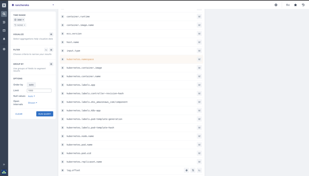Select the highlighted kubernetes.namespace field
Image resolution: width=309 pixels, height=176 pixels.
coord(131,59)
